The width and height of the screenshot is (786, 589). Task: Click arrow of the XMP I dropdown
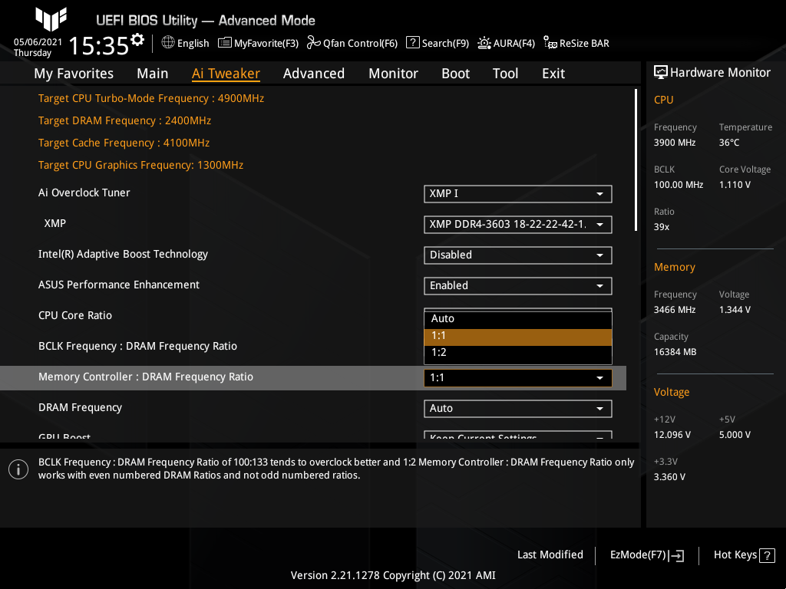599,194
